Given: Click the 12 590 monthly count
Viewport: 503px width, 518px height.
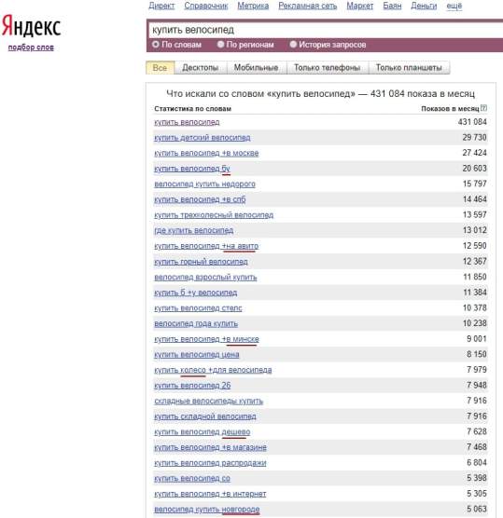Looking at the screenshot, I should 475,246.
